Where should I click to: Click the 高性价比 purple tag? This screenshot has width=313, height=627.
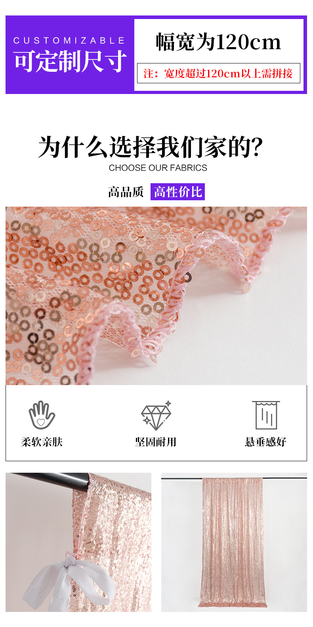[x=177, y=192]
